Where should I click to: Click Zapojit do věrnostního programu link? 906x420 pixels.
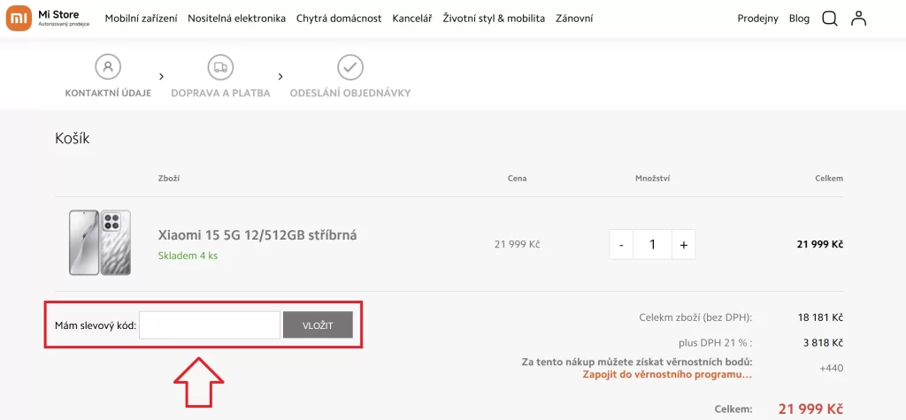point(667,374)
